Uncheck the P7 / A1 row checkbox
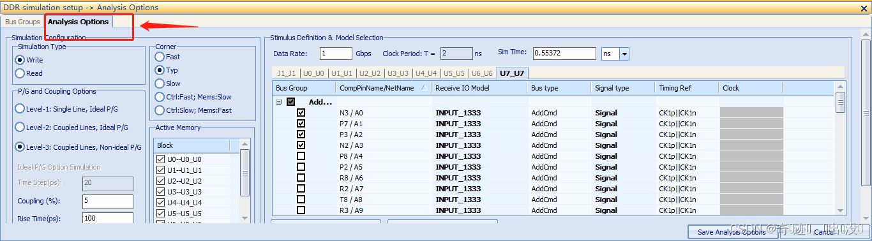The height and width of the screenshot is (241, 872). 301,124
